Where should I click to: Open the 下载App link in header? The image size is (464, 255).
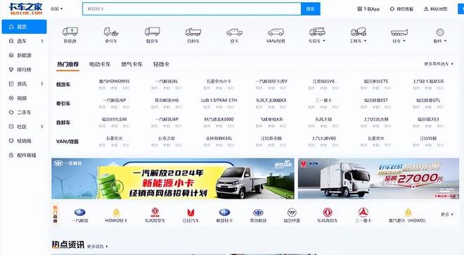tap(368, 9)
